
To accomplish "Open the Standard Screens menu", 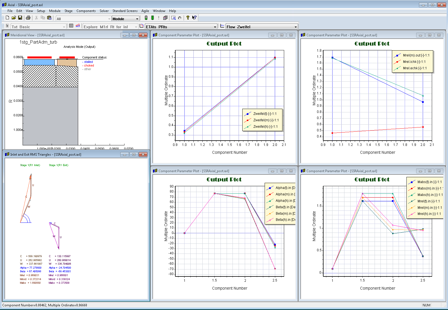I will pos(125,11).
